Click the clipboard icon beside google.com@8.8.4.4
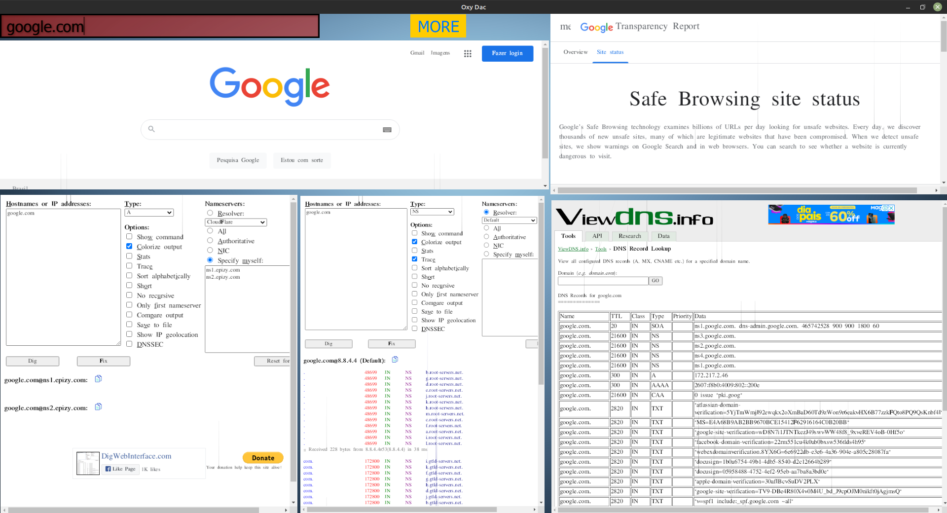Viewport: 947px width, 513px height. [395, 360]
